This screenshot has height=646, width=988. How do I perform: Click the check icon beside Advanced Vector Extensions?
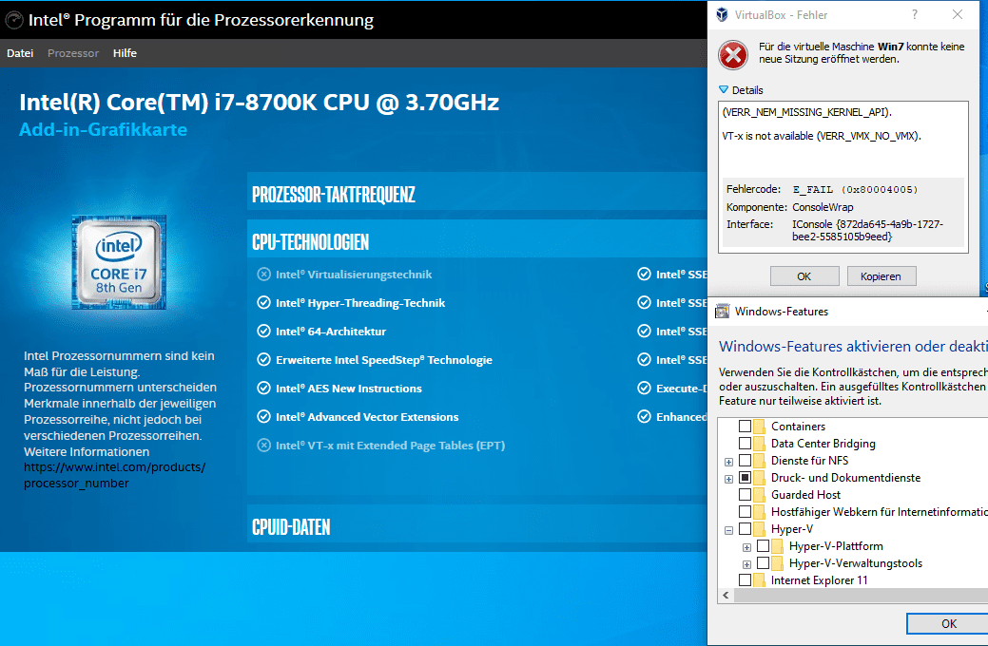point(264,416)
